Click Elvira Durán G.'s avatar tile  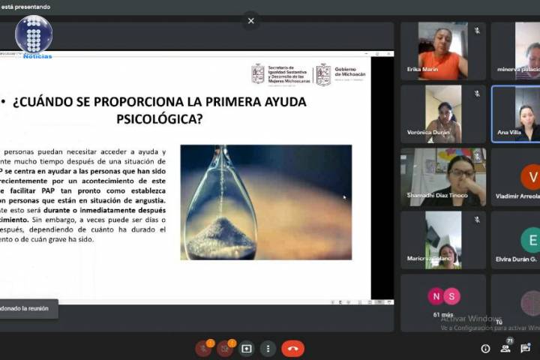point(517,240)
